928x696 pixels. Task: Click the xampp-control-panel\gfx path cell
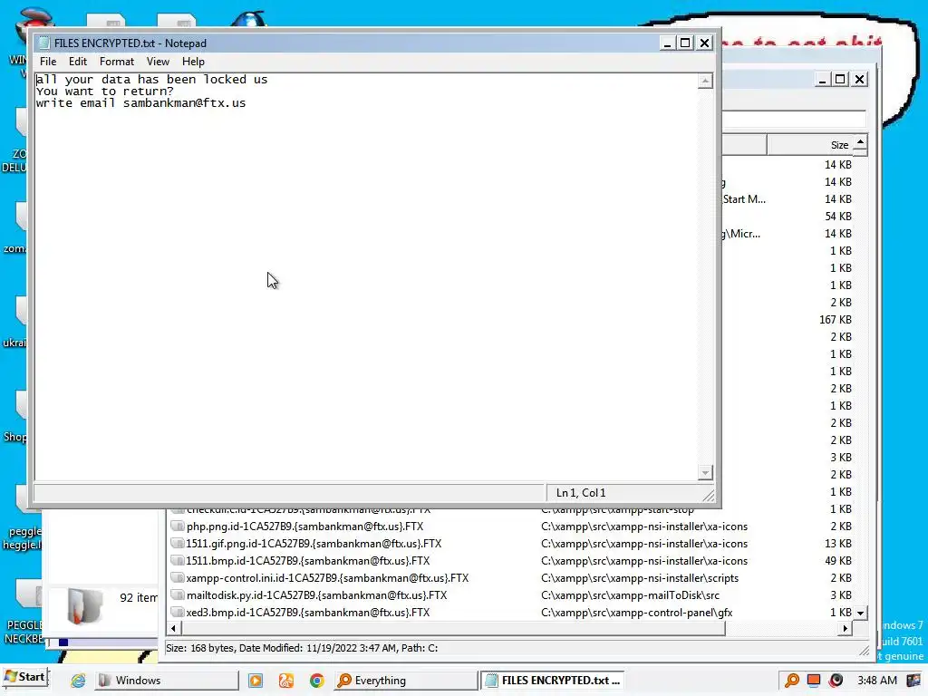[x=636, y=612]
